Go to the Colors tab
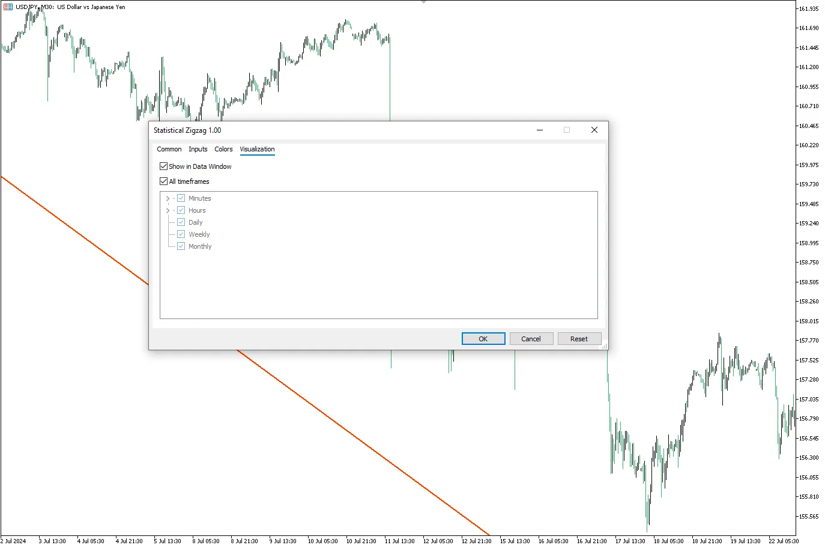 [223, 149]
